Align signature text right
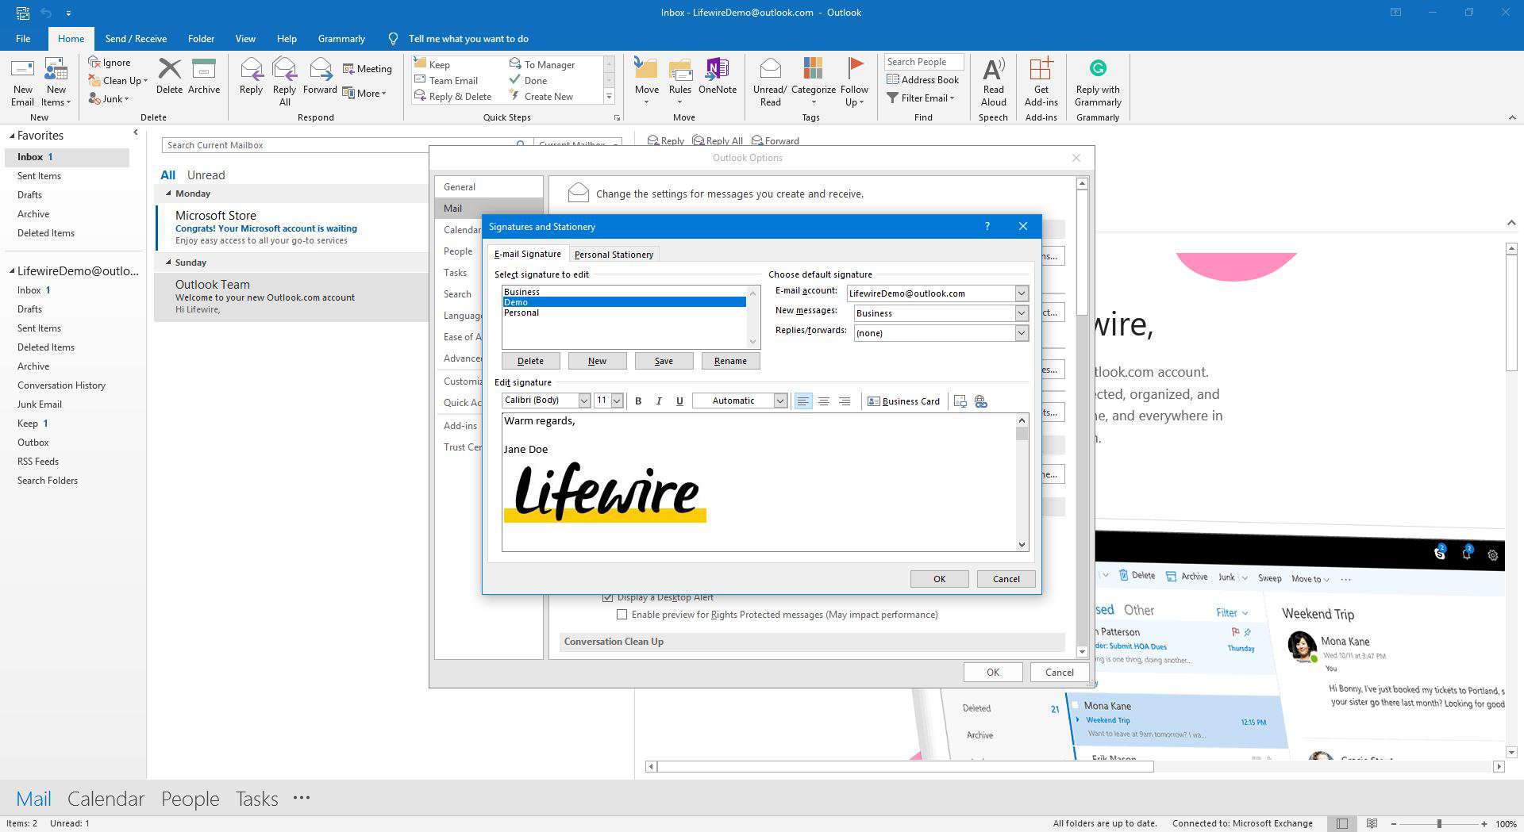1524x832 pixels. [x=845, y=401]
